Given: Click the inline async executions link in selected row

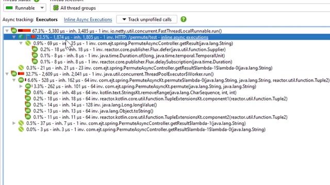Looking at the screenshot, I should pos(185,38).
